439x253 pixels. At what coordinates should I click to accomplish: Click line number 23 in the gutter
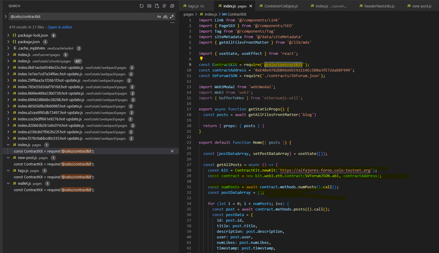(189, 142)
